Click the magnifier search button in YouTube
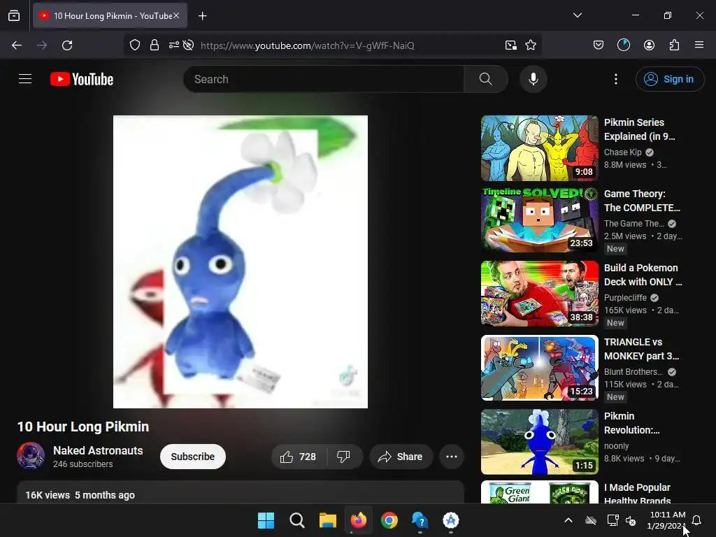The height and width of the screenshot is (537, 716). click(x=485, y=79)
